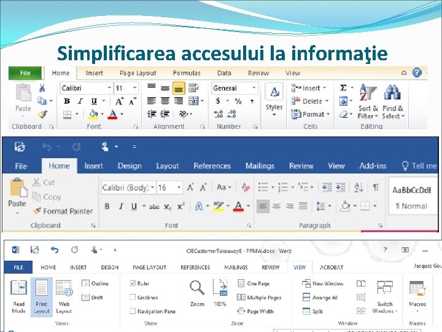Switch to Excel Page Layout tab
Viewport: 442px width, 332px height.
tap(138, 73)
